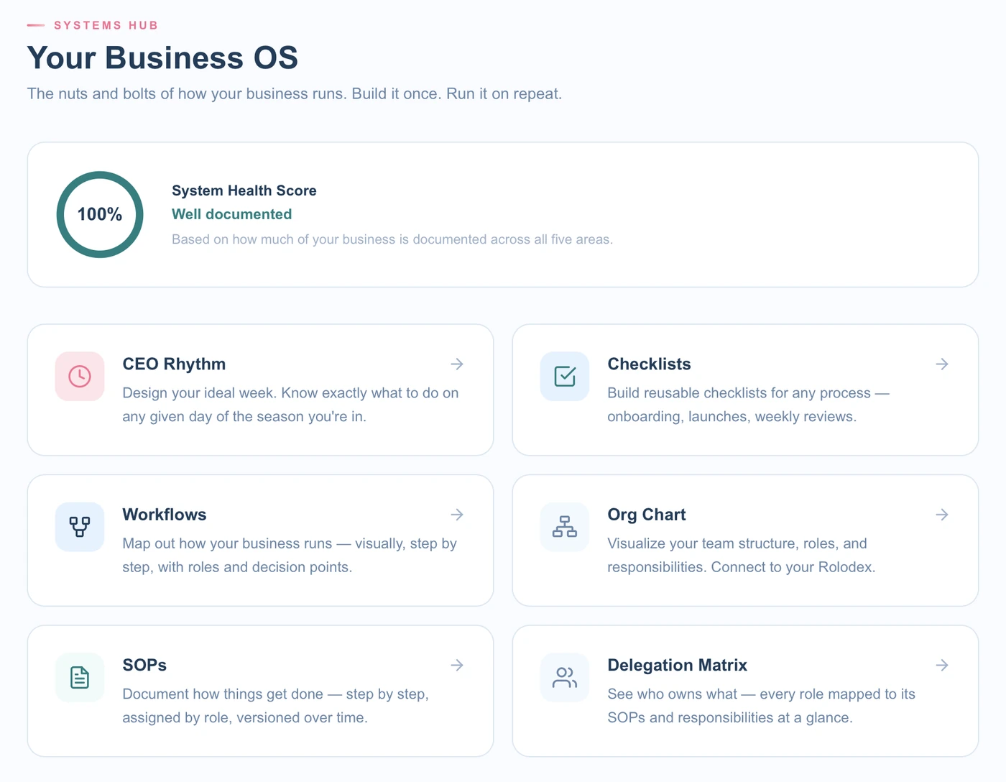Open Org Chart via its arrow
The image size is (1006, 782).
point(942,515)
